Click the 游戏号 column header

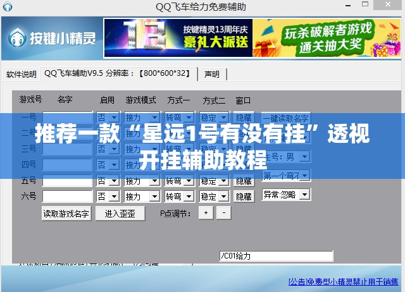tap(30, 99)
